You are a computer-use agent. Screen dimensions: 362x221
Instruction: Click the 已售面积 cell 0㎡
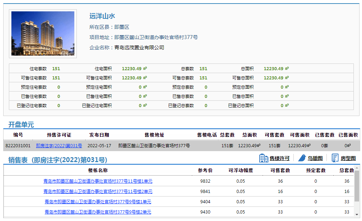(348, 146)
